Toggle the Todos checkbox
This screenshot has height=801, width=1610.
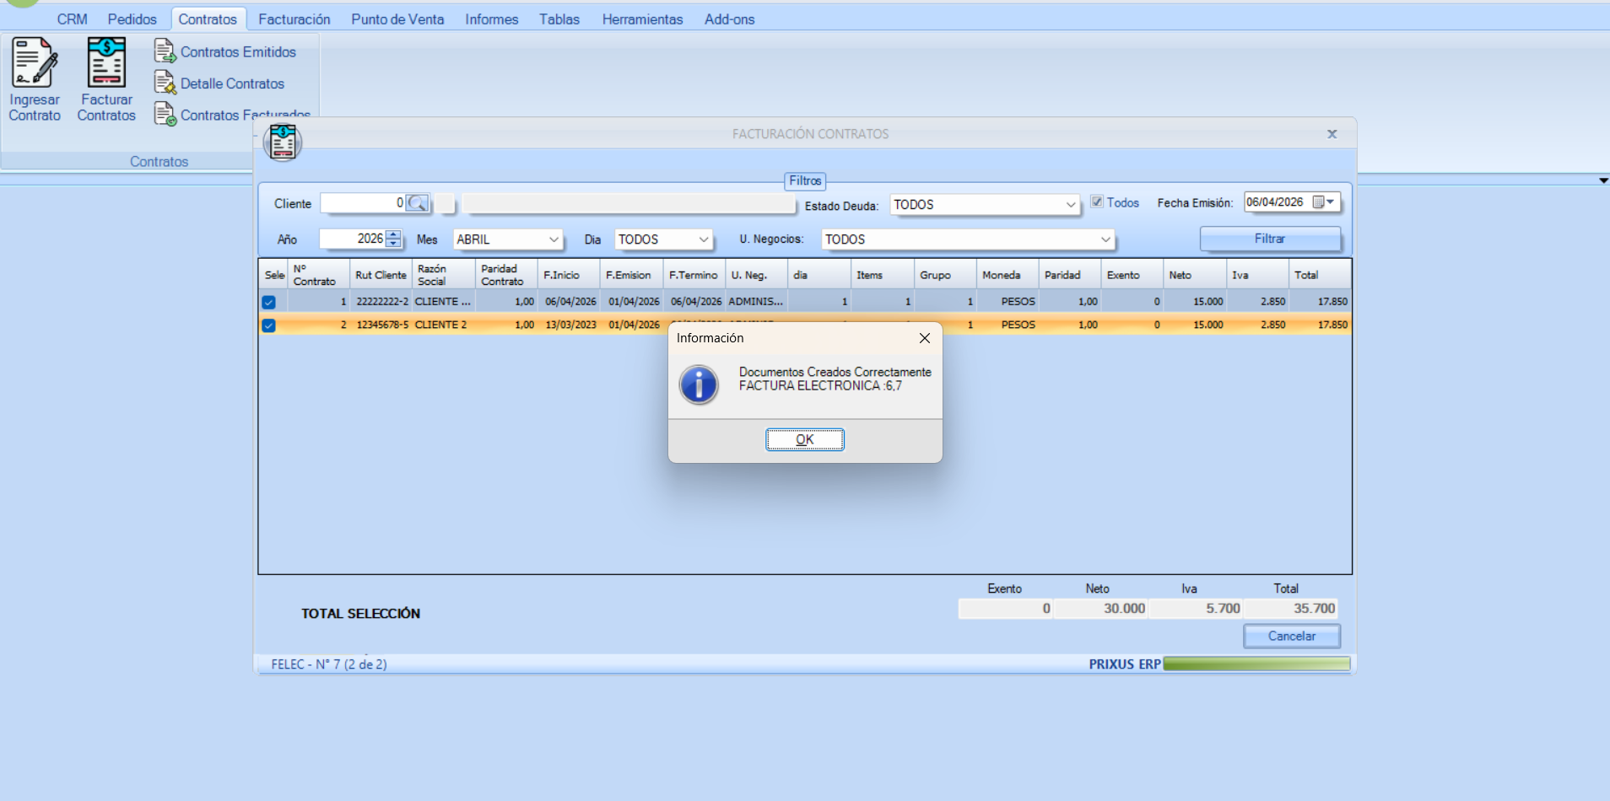pyautogui.click(x=1097, y=202)
